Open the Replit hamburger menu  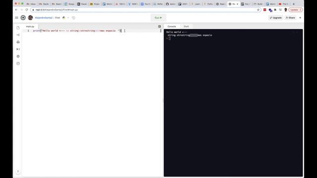[x=16, y=18]
